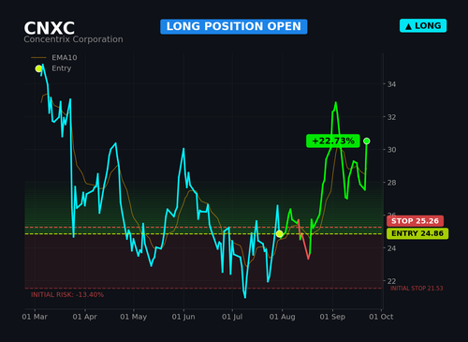
Task: Click the 01 Mar date label
Action: pos(35,317)
